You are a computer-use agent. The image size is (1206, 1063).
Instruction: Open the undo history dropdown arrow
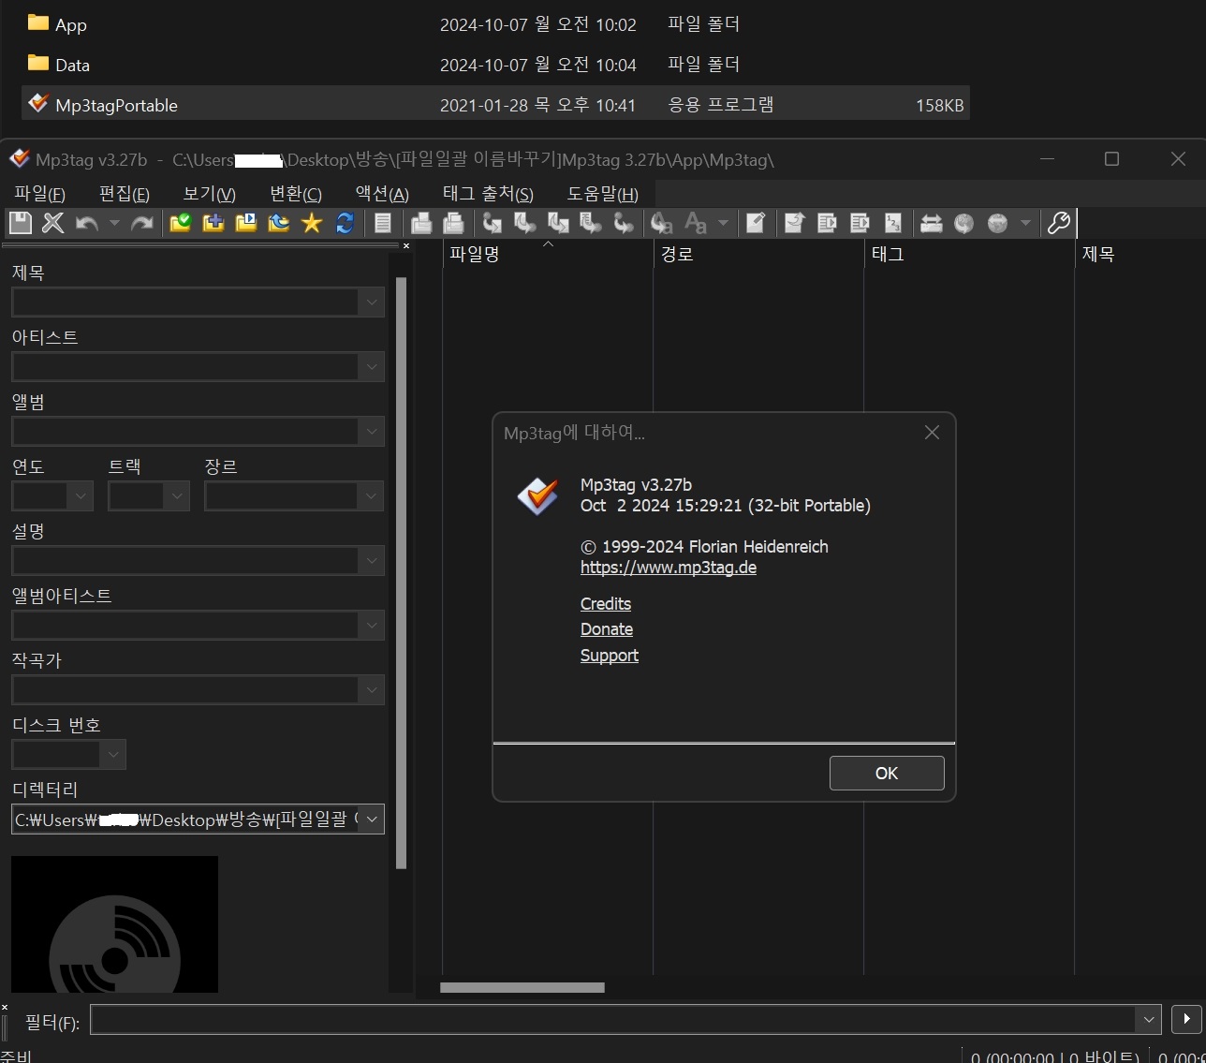(x=114, y=223)
